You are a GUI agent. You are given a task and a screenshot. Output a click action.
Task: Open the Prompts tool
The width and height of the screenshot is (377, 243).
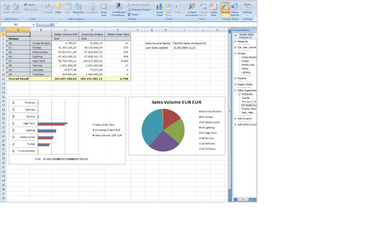point(48,8)
